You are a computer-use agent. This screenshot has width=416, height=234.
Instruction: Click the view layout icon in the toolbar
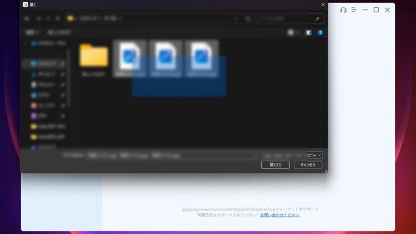coord(291,32)
